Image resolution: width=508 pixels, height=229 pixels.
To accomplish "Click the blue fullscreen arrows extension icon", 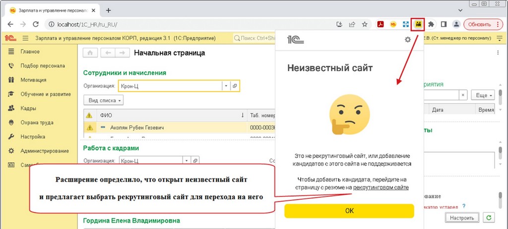I will [406, 24].
